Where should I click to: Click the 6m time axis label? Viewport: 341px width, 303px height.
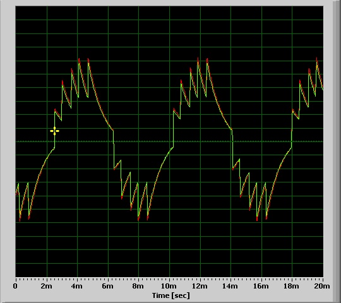click(x=107, y=286)
